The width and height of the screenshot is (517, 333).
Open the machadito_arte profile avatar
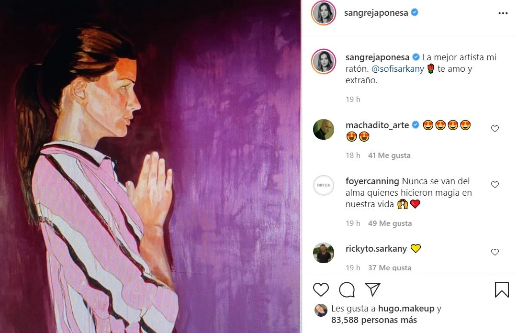tap(324, 129)
